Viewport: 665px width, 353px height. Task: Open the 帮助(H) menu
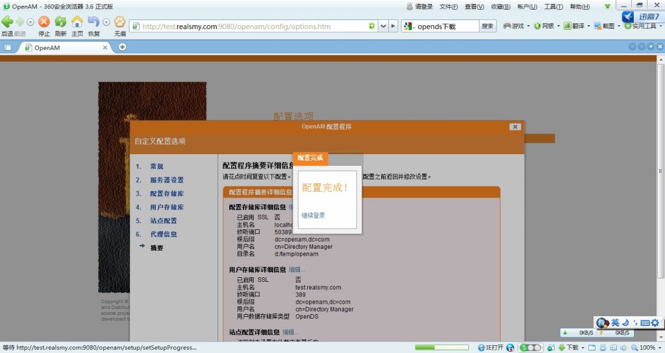click(580, 6)
